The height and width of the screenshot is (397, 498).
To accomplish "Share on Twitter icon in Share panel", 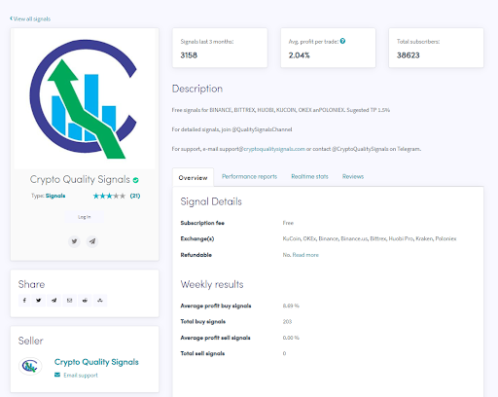I will pyautogui.click(x=39, y=301).
